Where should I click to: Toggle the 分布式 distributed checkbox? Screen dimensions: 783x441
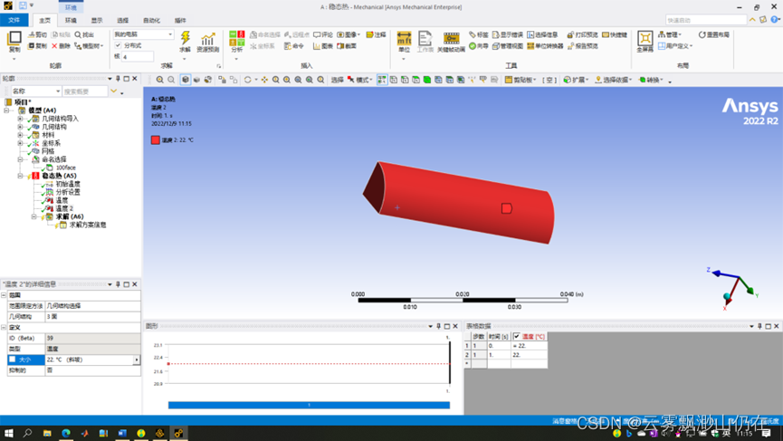click(x=118, y=45)
